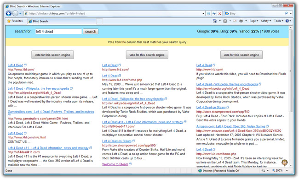Vote for the column containing Gametrailers.com
The height and width of the screenshot is (179, 299).
click(x=52, y=55)
